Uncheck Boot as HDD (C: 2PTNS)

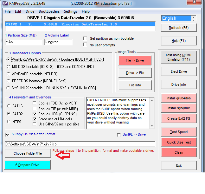35,114
